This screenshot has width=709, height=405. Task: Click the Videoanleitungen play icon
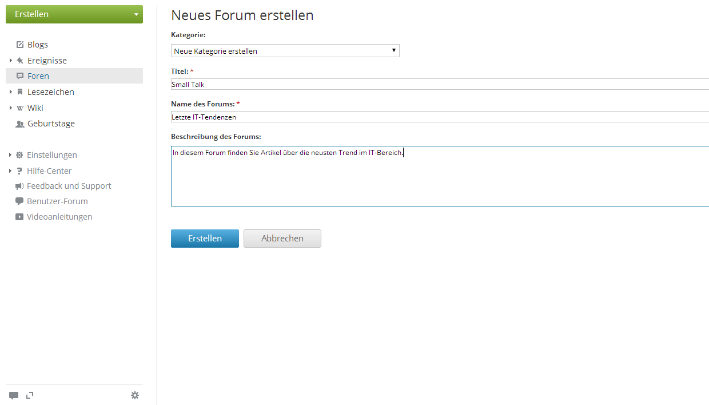click(x=19, y=217)
